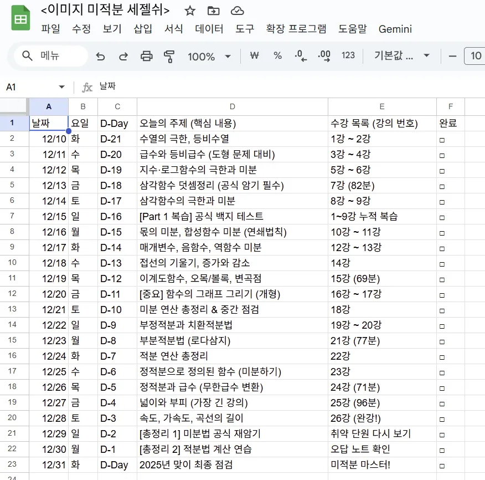Select cell [Part 1 복습] 공식 백지 테스트

[x=233, y=216]
